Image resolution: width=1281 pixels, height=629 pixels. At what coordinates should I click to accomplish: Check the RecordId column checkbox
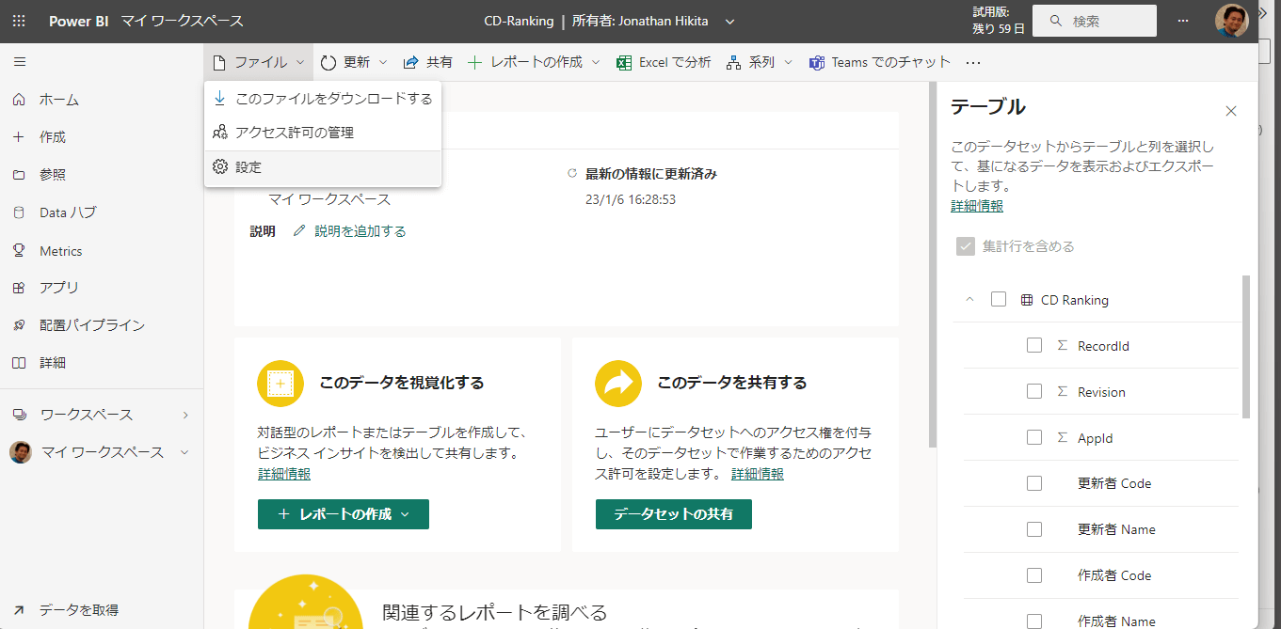click(x=1034, y=345)
